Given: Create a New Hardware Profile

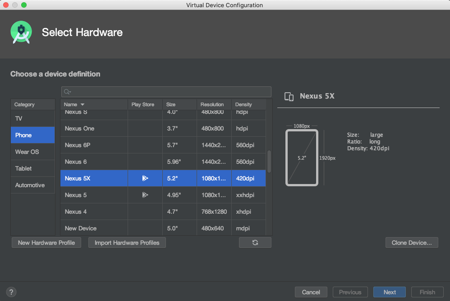Looking at the screenshot, I should tap(46, 243).
